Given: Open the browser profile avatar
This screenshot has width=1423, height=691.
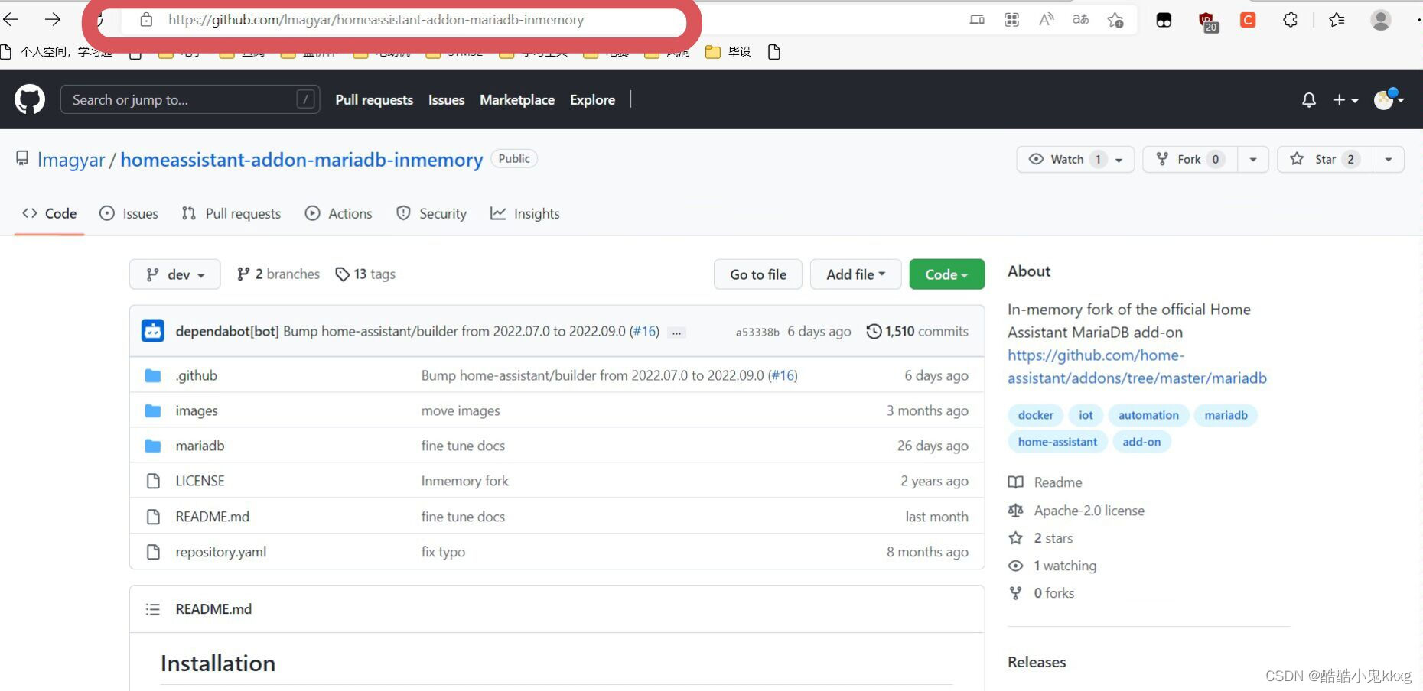Looking at the screenshot, I should pyautogui.click(x=1381, y=20).
